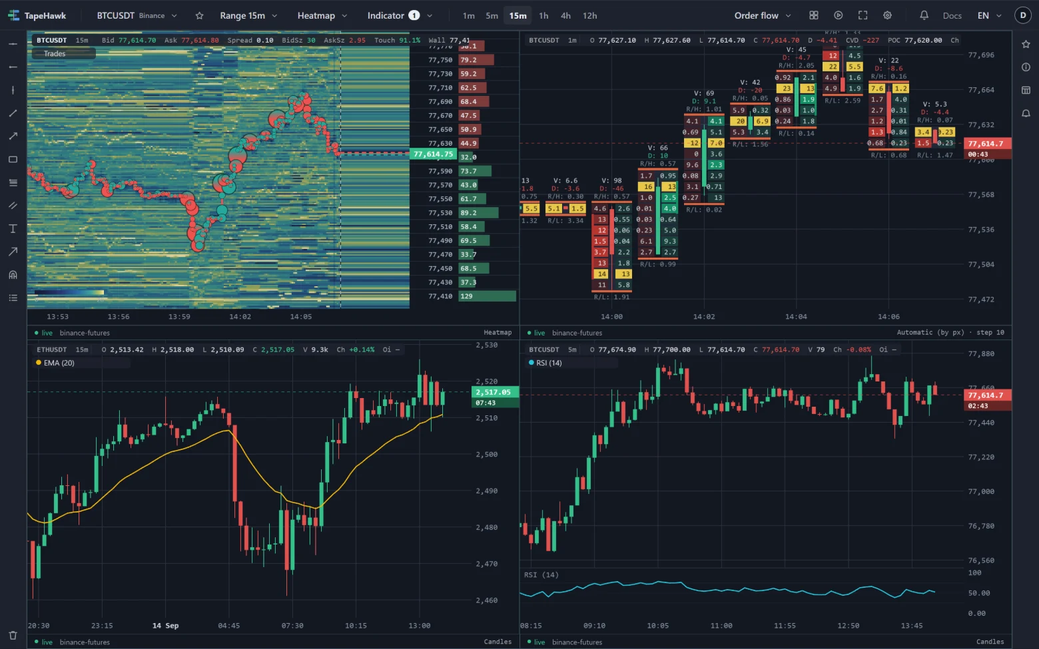
Task: Click the green 2,517.05 price tag
Action: click(x=495, y=392)
